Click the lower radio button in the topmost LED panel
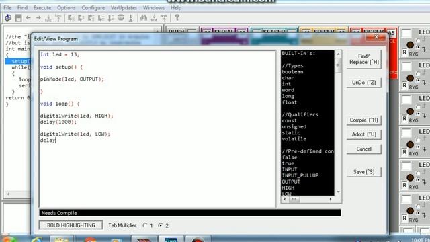Screen dimensions: 430x242 click(x=418, y=47)
